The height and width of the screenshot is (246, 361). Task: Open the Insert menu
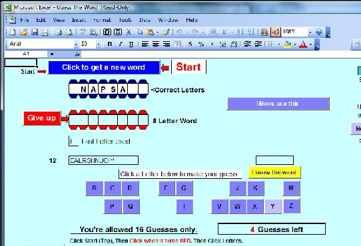[79, 20]
